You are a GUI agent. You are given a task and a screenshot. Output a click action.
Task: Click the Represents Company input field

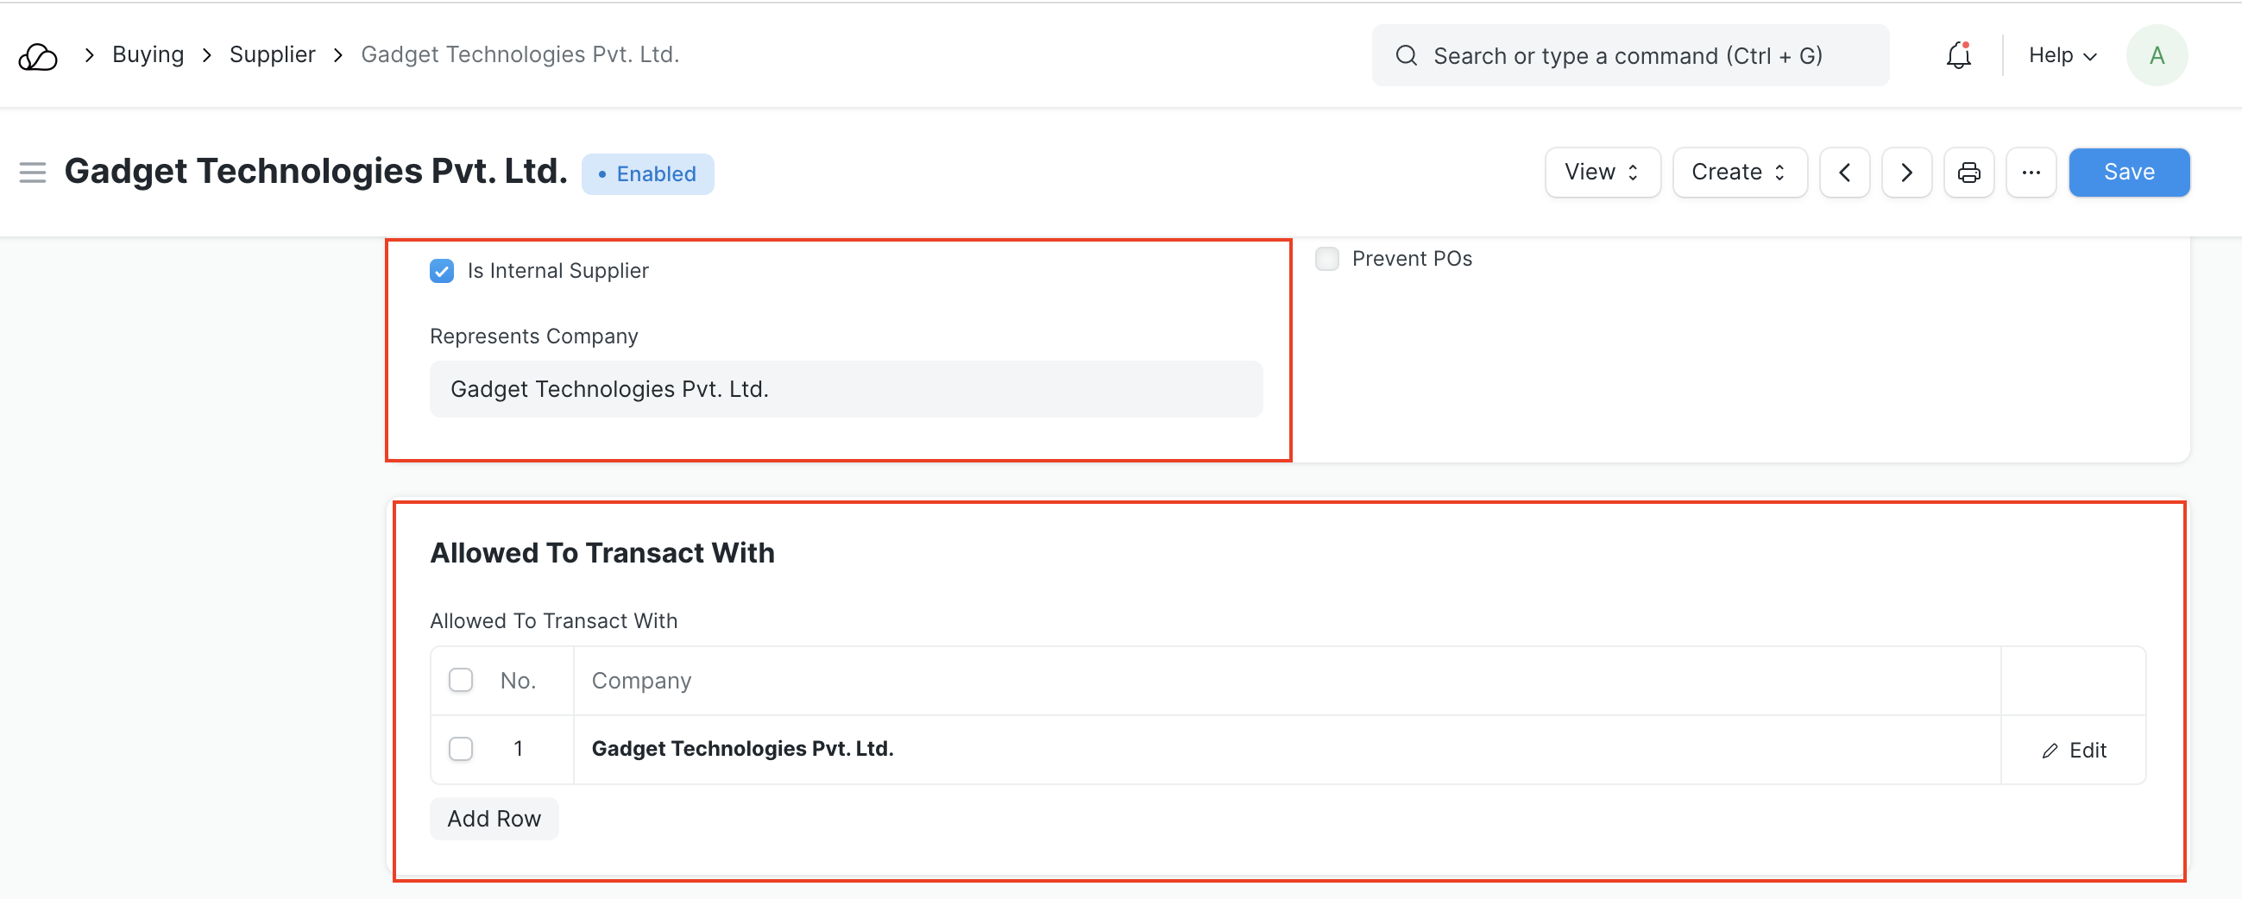coord(845,389)
